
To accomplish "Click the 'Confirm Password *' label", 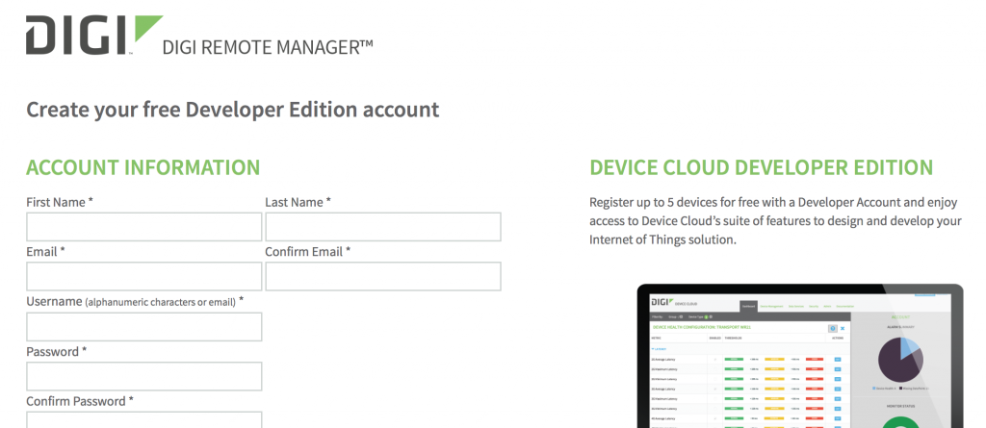I will click(80, 401).
